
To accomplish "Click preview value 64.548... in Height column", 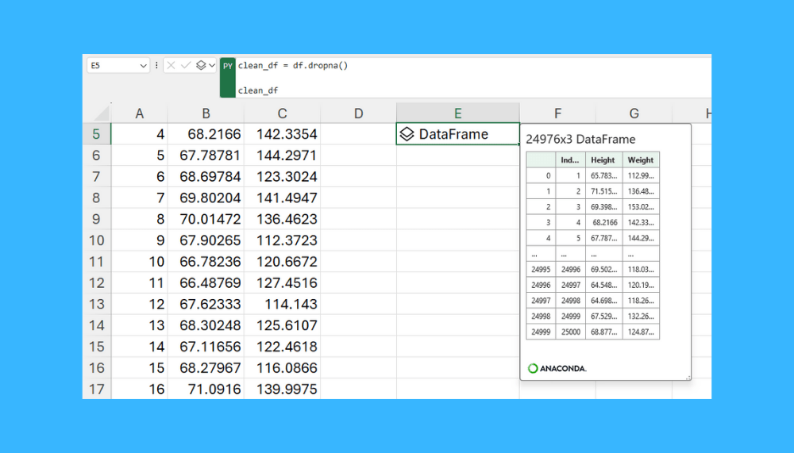I will [604, 285].
